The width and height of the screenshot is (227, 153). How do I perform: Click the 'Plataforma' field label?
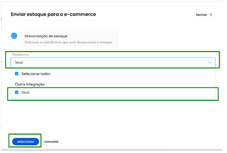click(x=21, y=55)
